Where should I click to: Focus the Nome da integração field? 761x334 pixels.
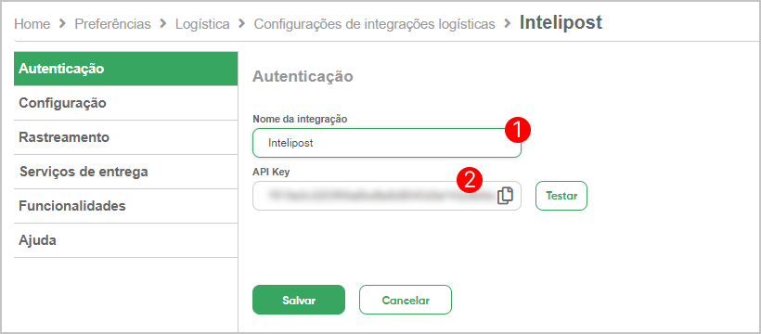tap(387, 143)
